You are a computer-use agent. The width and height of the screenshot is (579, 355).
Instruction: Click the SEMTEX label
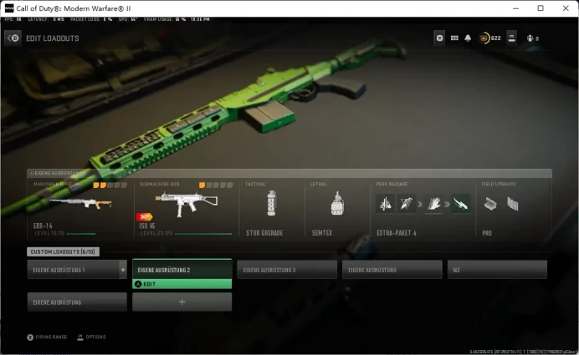tap(322, 233)
